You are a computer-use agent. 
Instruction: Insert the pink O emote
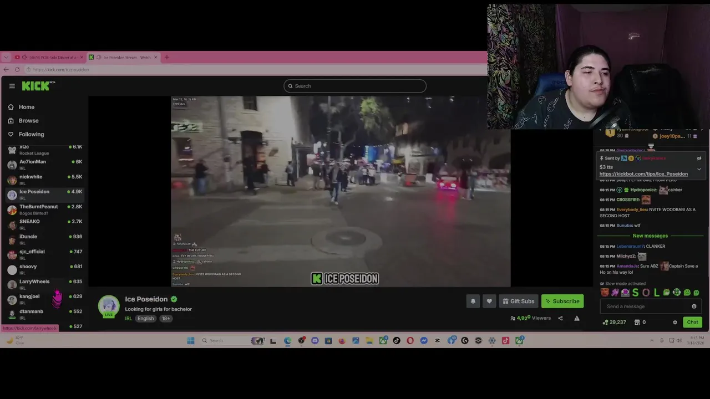click(646, 293)
